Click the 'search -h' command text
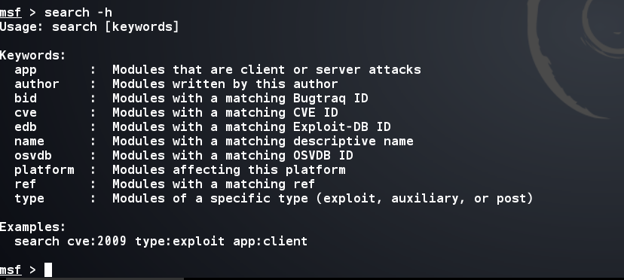This screenshot has width=624, height=280. pyautogui.click(x=78, y=12)
